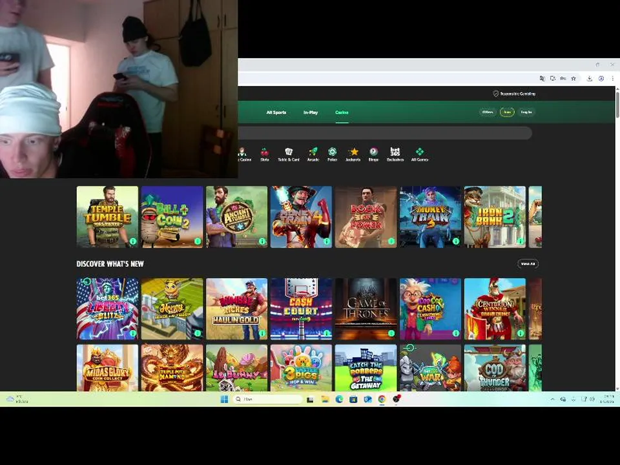Open the Chrome profile avatar icon

pyautogui.click(x=601, y=78)
